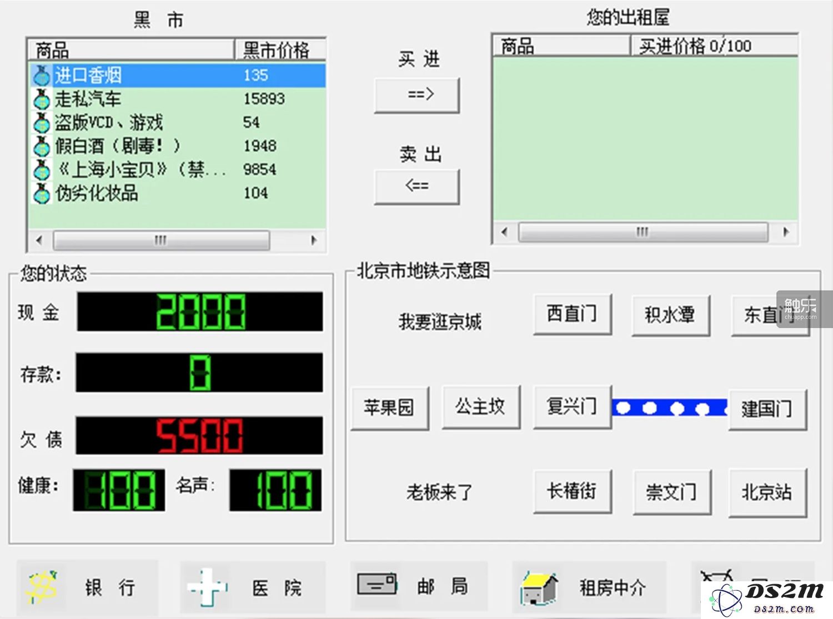Screen dimensions: 833x619
Task: Select the 走私汽车 item icon
Action: pyautogui.click(x=42, y=99)
